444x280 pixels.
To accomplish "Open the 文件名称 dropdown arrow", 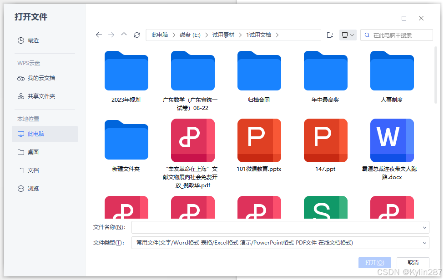I will click(x=424, y=228).
